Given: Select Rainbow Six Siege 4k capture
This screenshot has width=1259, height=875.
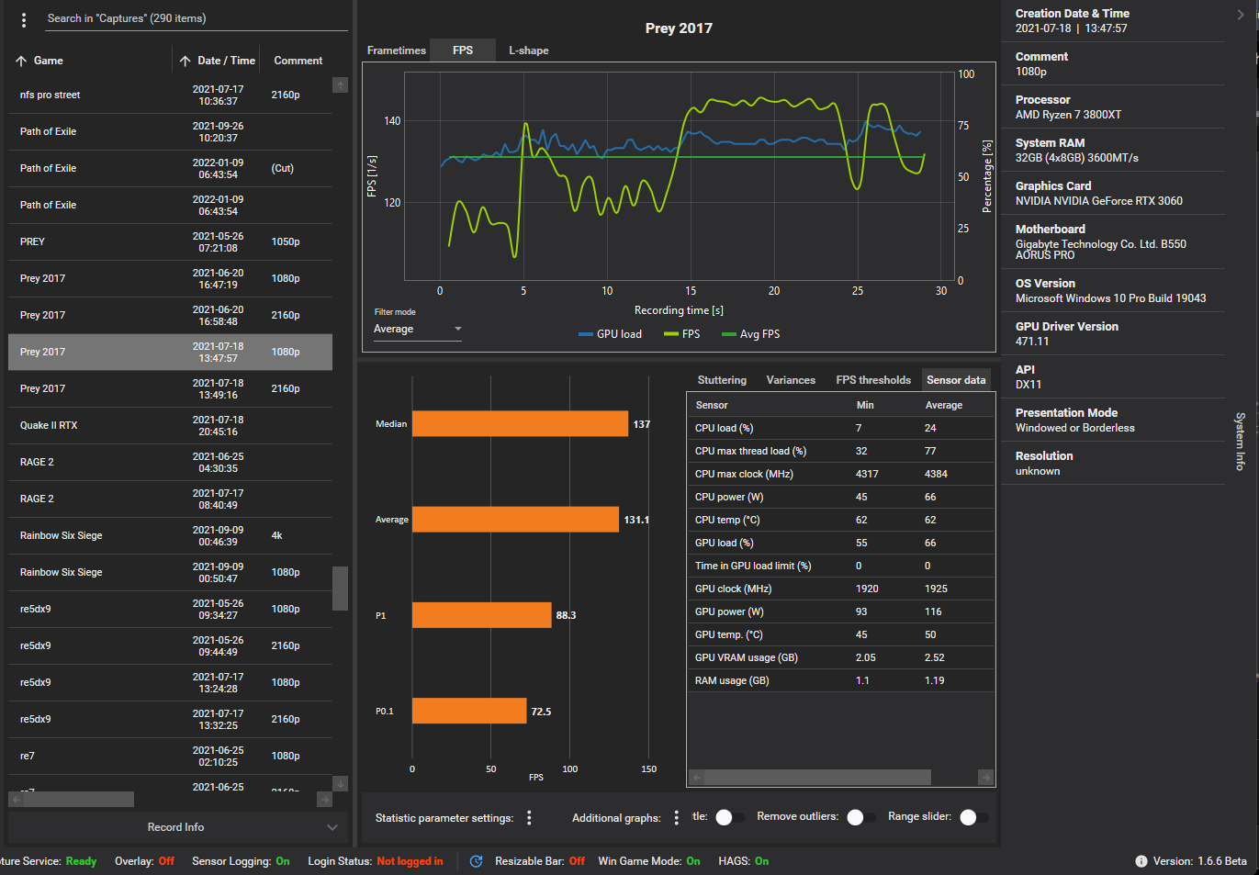Looking at the screenshot, I should tap(170, 536).
